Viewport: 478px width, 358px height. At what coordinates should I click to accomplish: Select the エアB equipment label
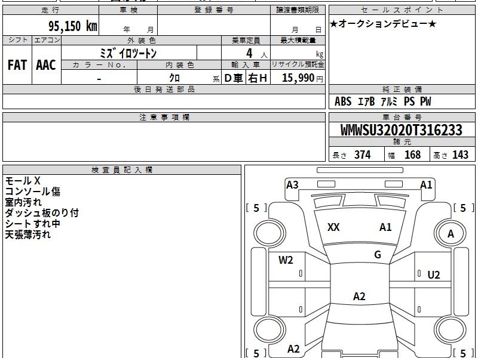(366, 101)
